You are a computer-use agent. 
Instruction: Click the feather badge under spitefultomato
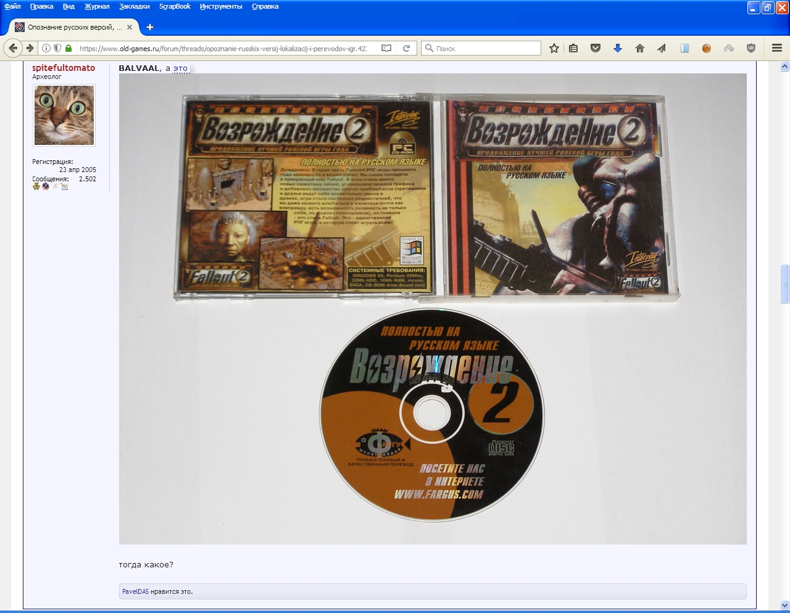[55, 186]
